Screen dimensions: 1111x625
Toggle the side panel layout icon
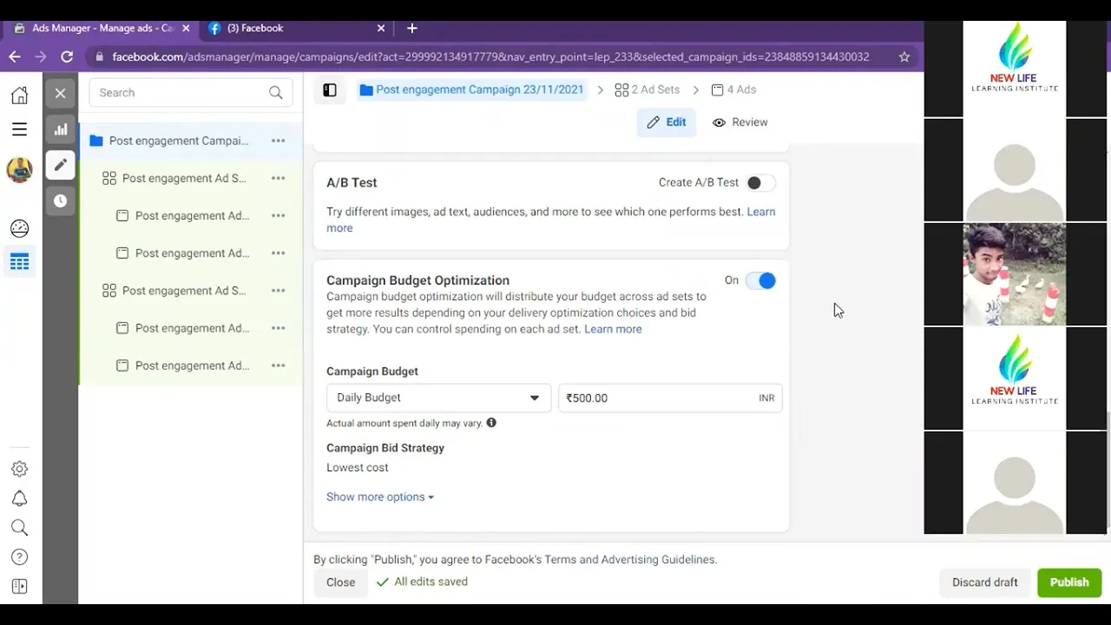(330, 89)
